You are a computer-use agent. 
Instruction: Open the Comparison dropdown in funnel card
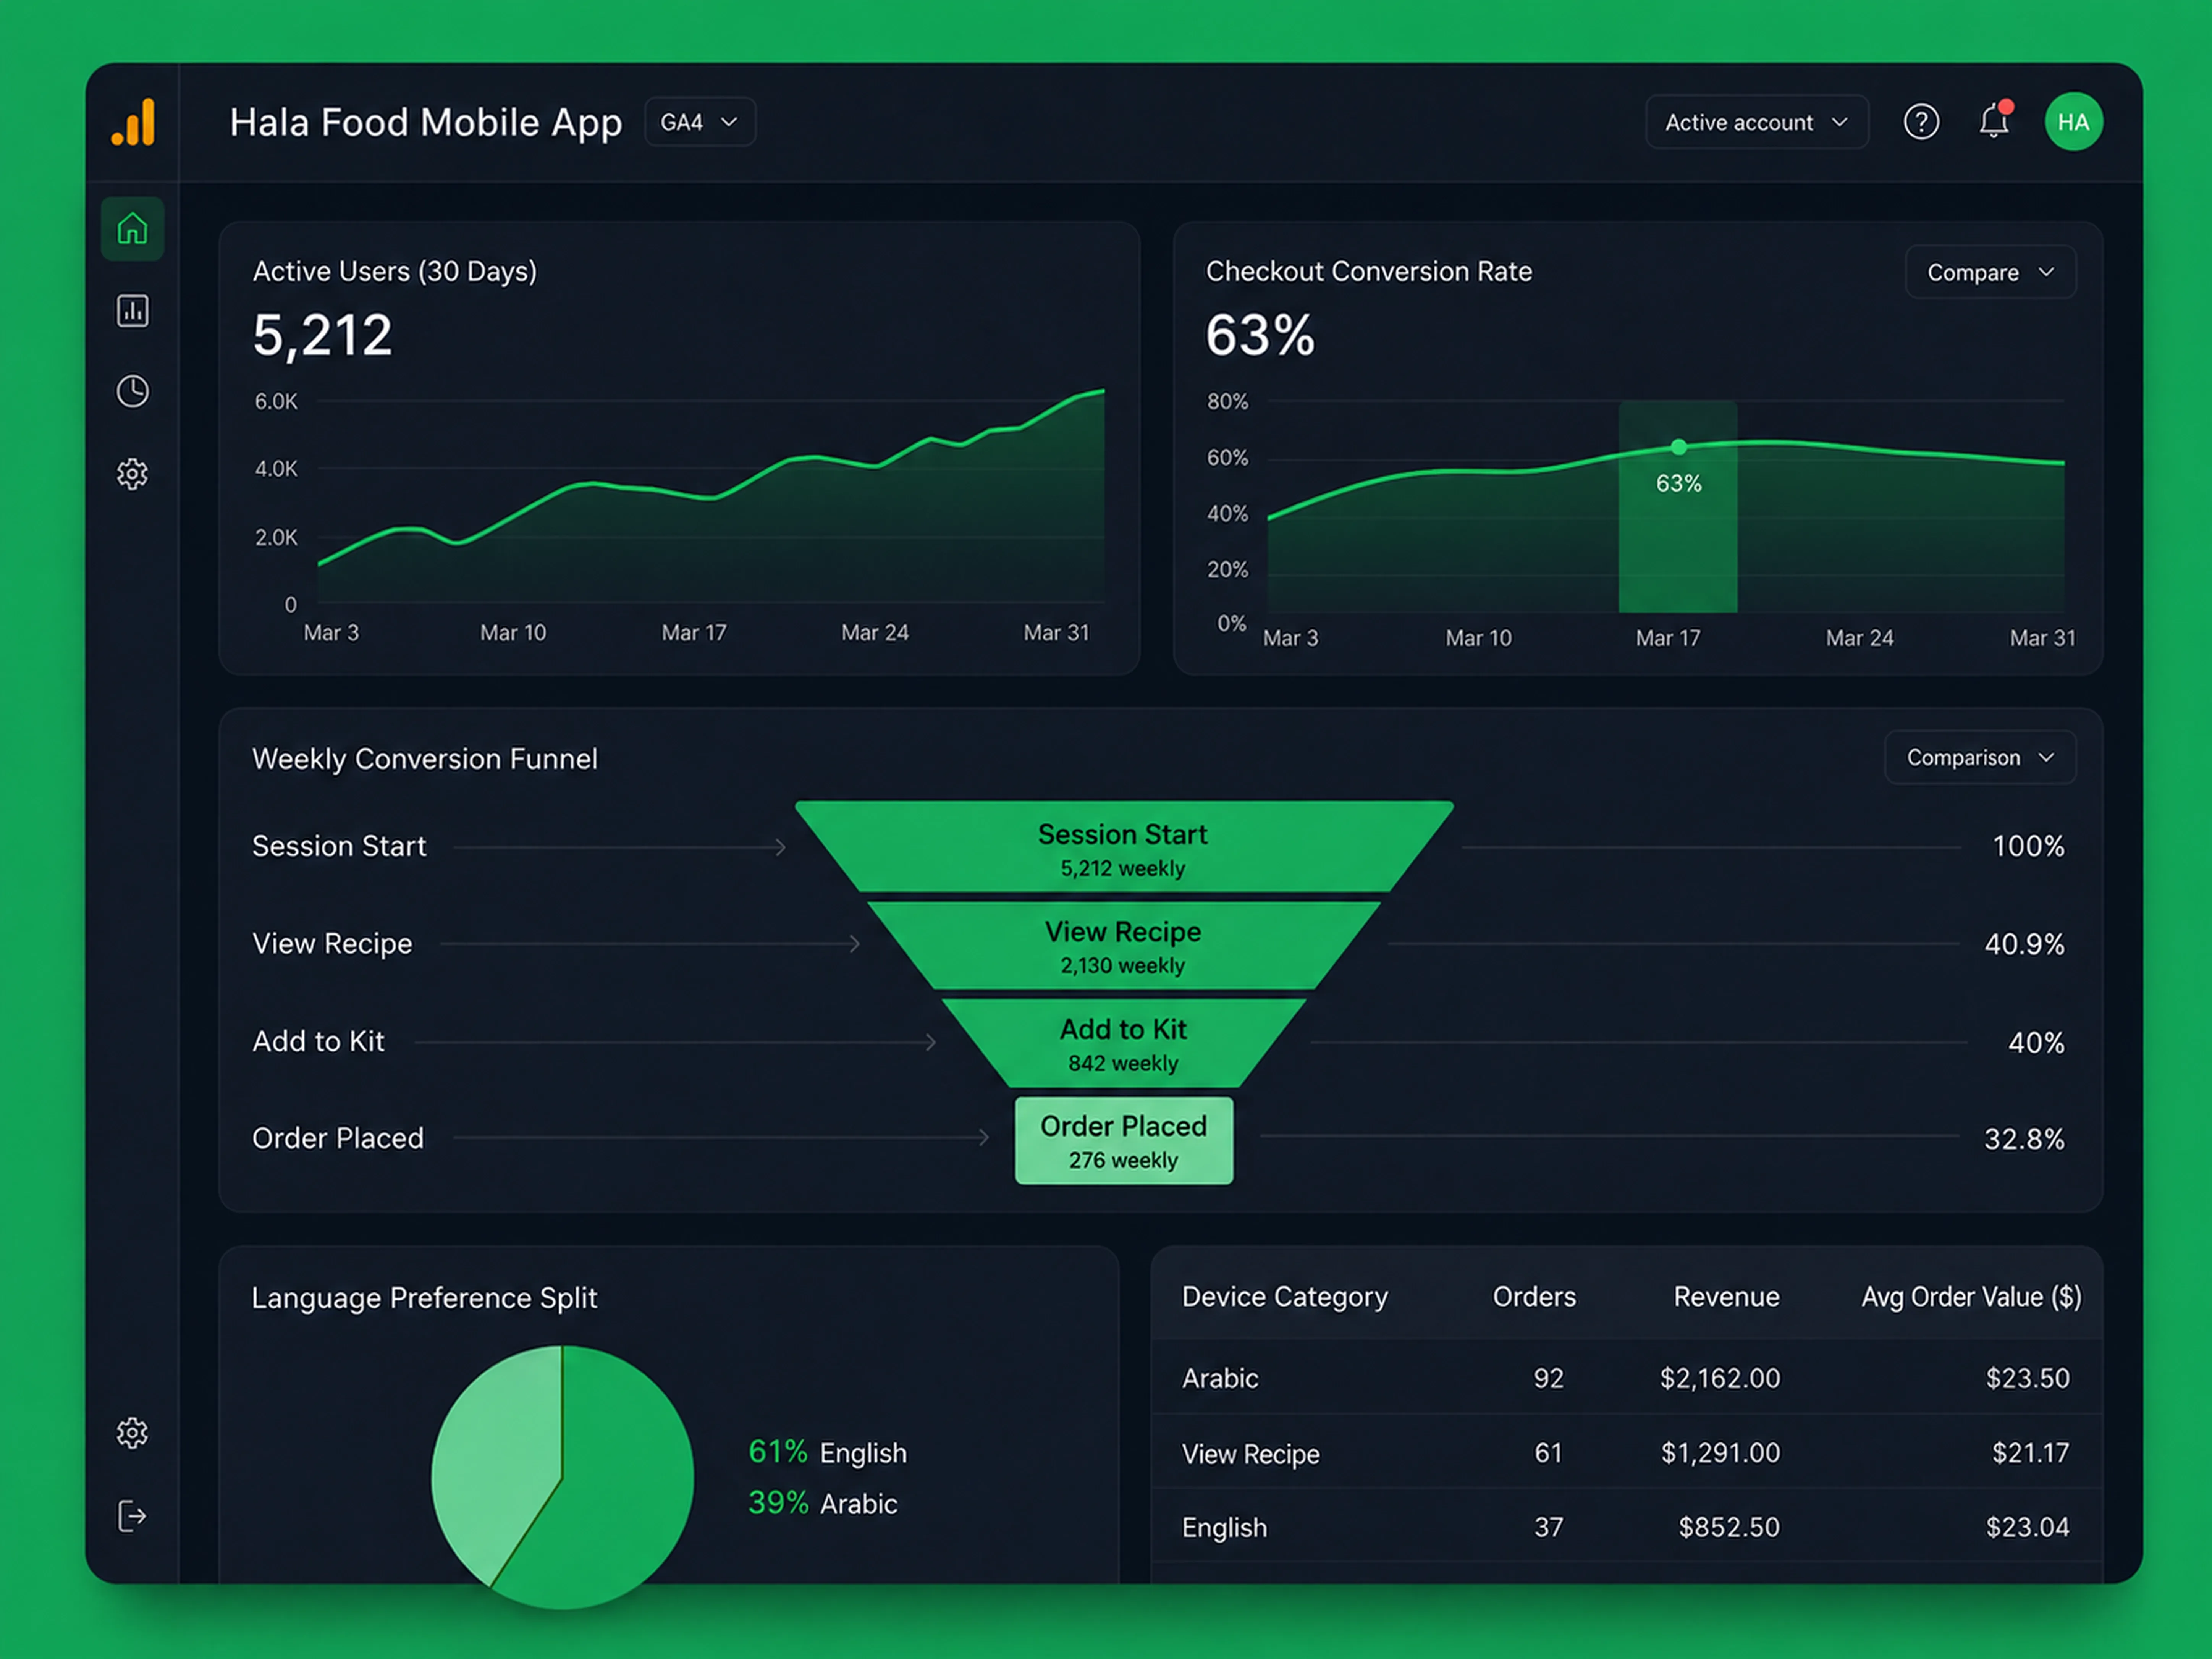pos(1980,757)
